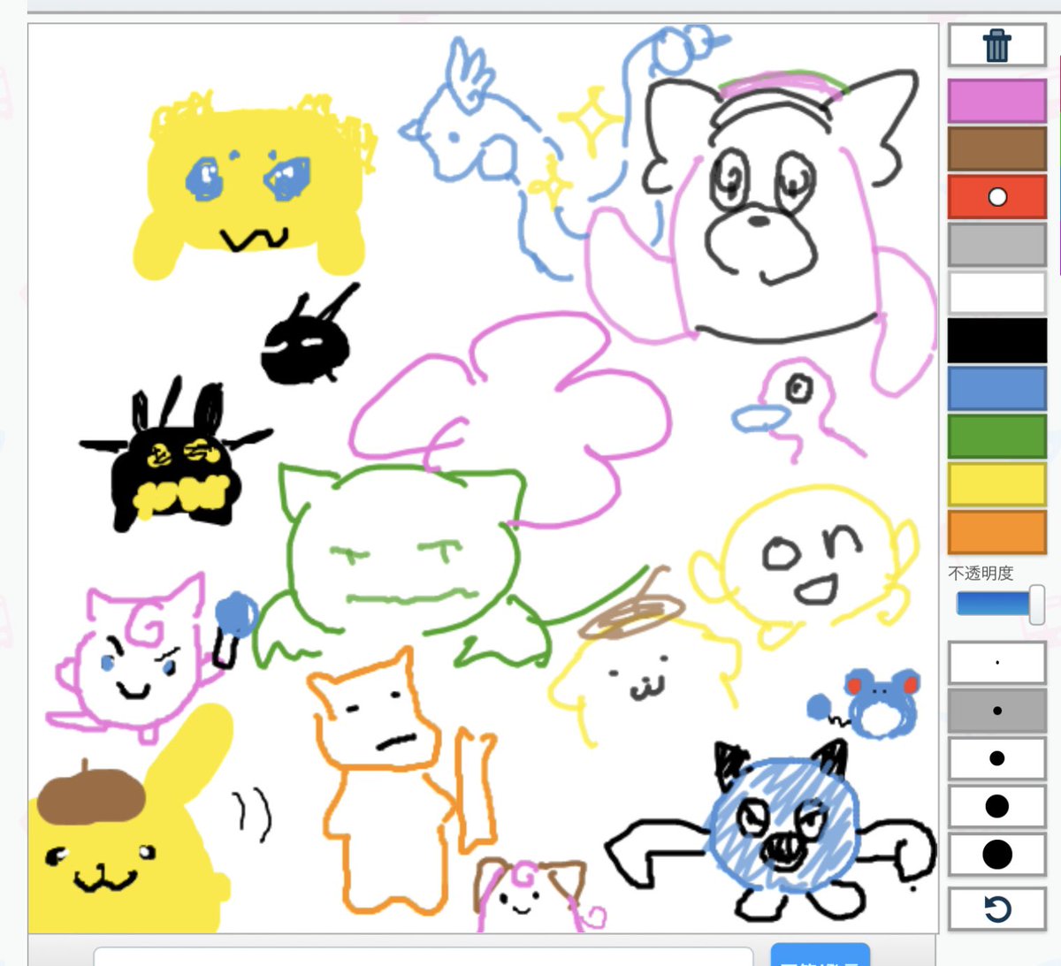Select the brown color swatch

point(996,148)
